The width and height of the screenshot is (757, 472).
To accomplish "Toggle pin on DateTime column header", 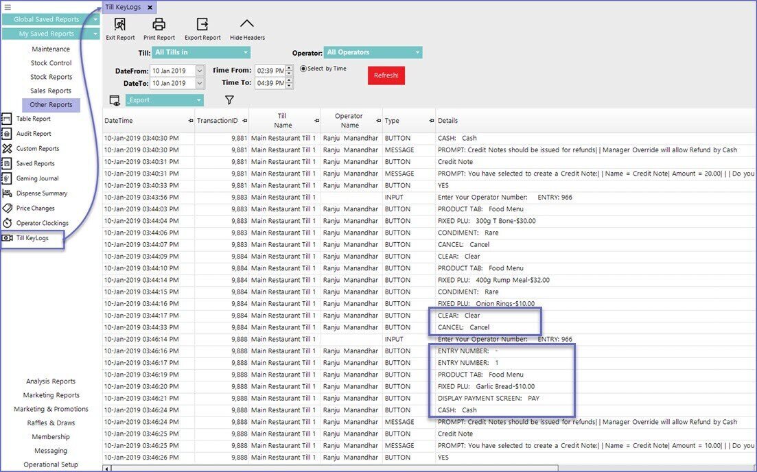I will pyautogui.click(x=191, y=121).
